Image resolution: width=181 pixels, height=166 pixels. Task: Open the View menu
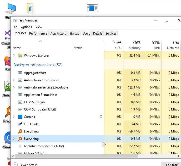pos(39,27)
